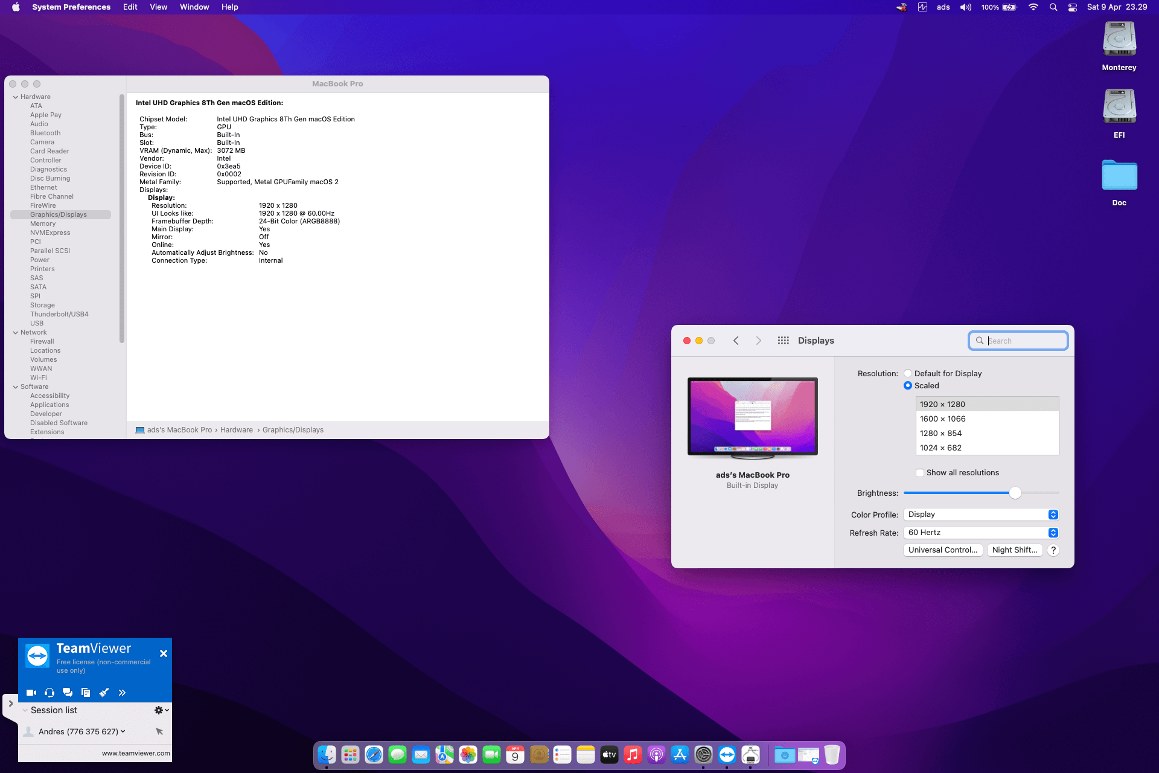Collapse the Hardware section in sidebar
Screen dimensions: 1159x773
(x=16, y=97)
